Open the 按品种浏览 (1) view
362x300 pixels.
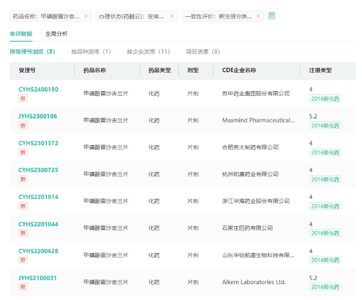pos(91,52)
